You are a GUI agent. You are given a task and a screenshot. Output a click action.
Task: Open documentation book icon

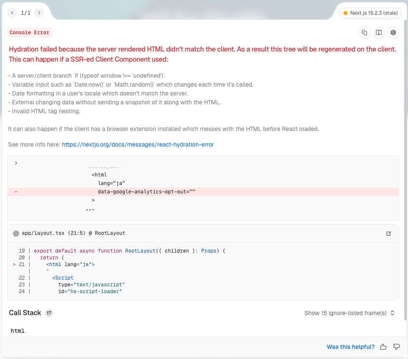(379, 33)
